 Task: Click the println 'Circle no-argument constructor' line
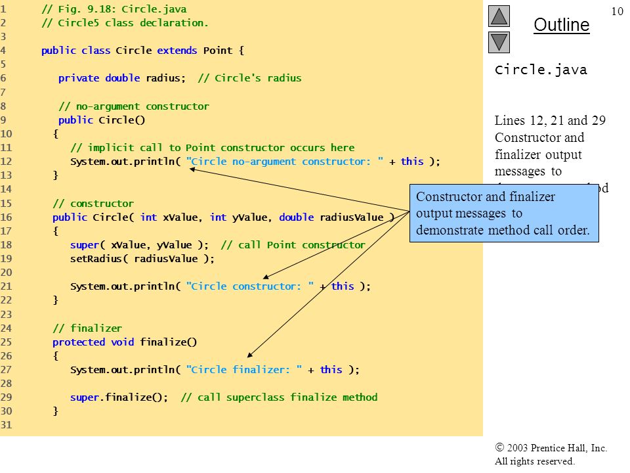tap(255, 162)
